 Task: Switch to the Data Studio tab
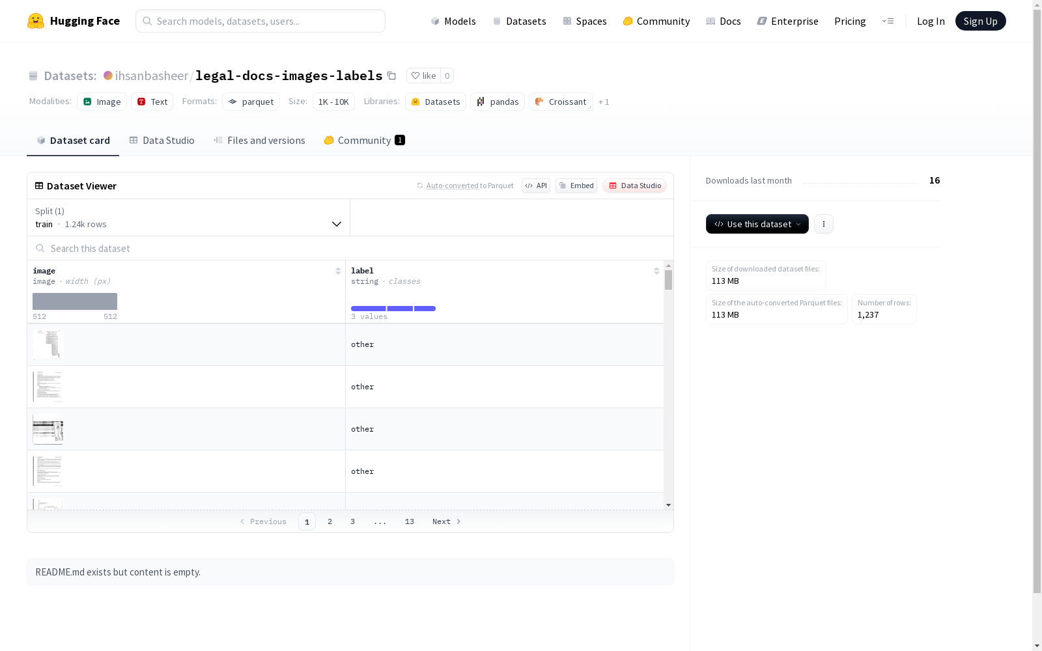[x=162, y=140]
